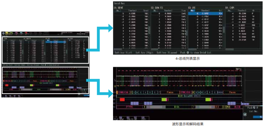Select the I2C bus icon in enlarged bottom bar
Image resolution: width=265 pixels, height=128 pixels.
click(136, 118)
